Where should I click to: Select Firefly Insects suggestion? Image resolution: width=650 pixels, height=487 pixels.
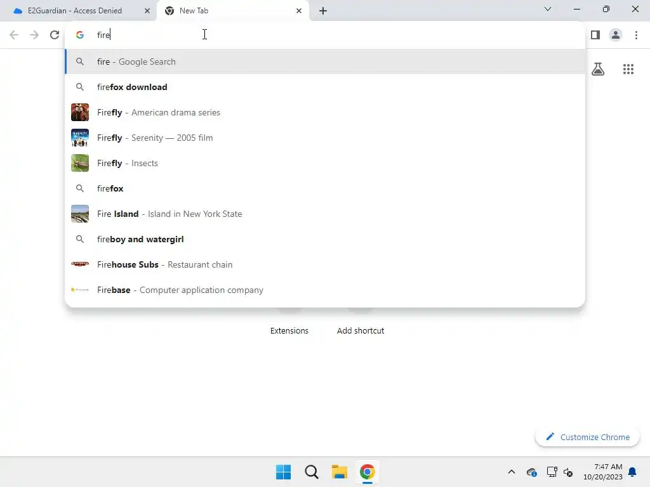[x=325, y=163]
